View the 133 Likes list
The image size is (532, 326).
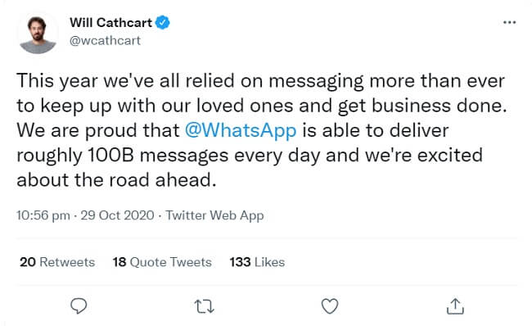tap(257, 262)
